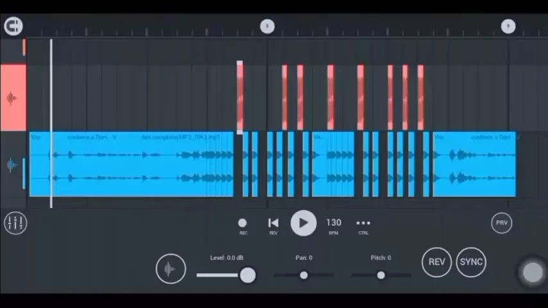Click the Level slider handle
Image resolution: width=548 pixels, height=308 pixels.
(248, 275)
